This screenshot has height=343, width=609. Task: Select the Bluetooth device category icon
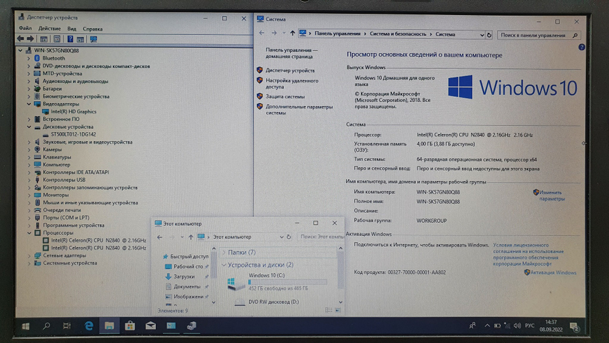(37, 58)
